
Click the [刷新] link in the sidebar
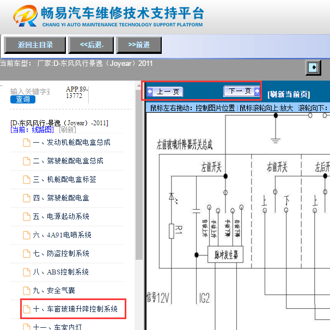68,130
